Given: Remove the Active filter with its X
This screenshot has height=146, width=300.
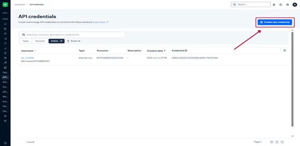Looking at the screenshot, I should [x=61, y=41].
